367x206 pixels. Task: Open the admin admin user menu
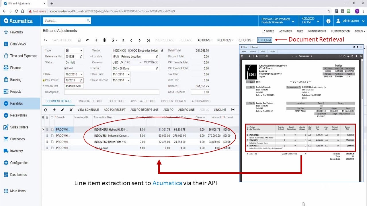(x=350, y=21)
